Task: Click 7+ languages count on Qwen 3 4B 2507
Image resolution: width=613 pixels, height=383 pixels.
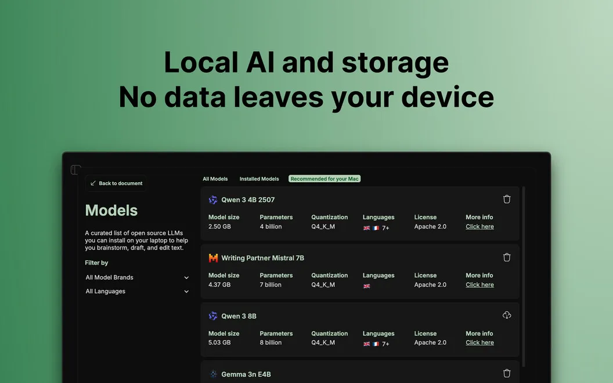Action: (x=385, y=228)
